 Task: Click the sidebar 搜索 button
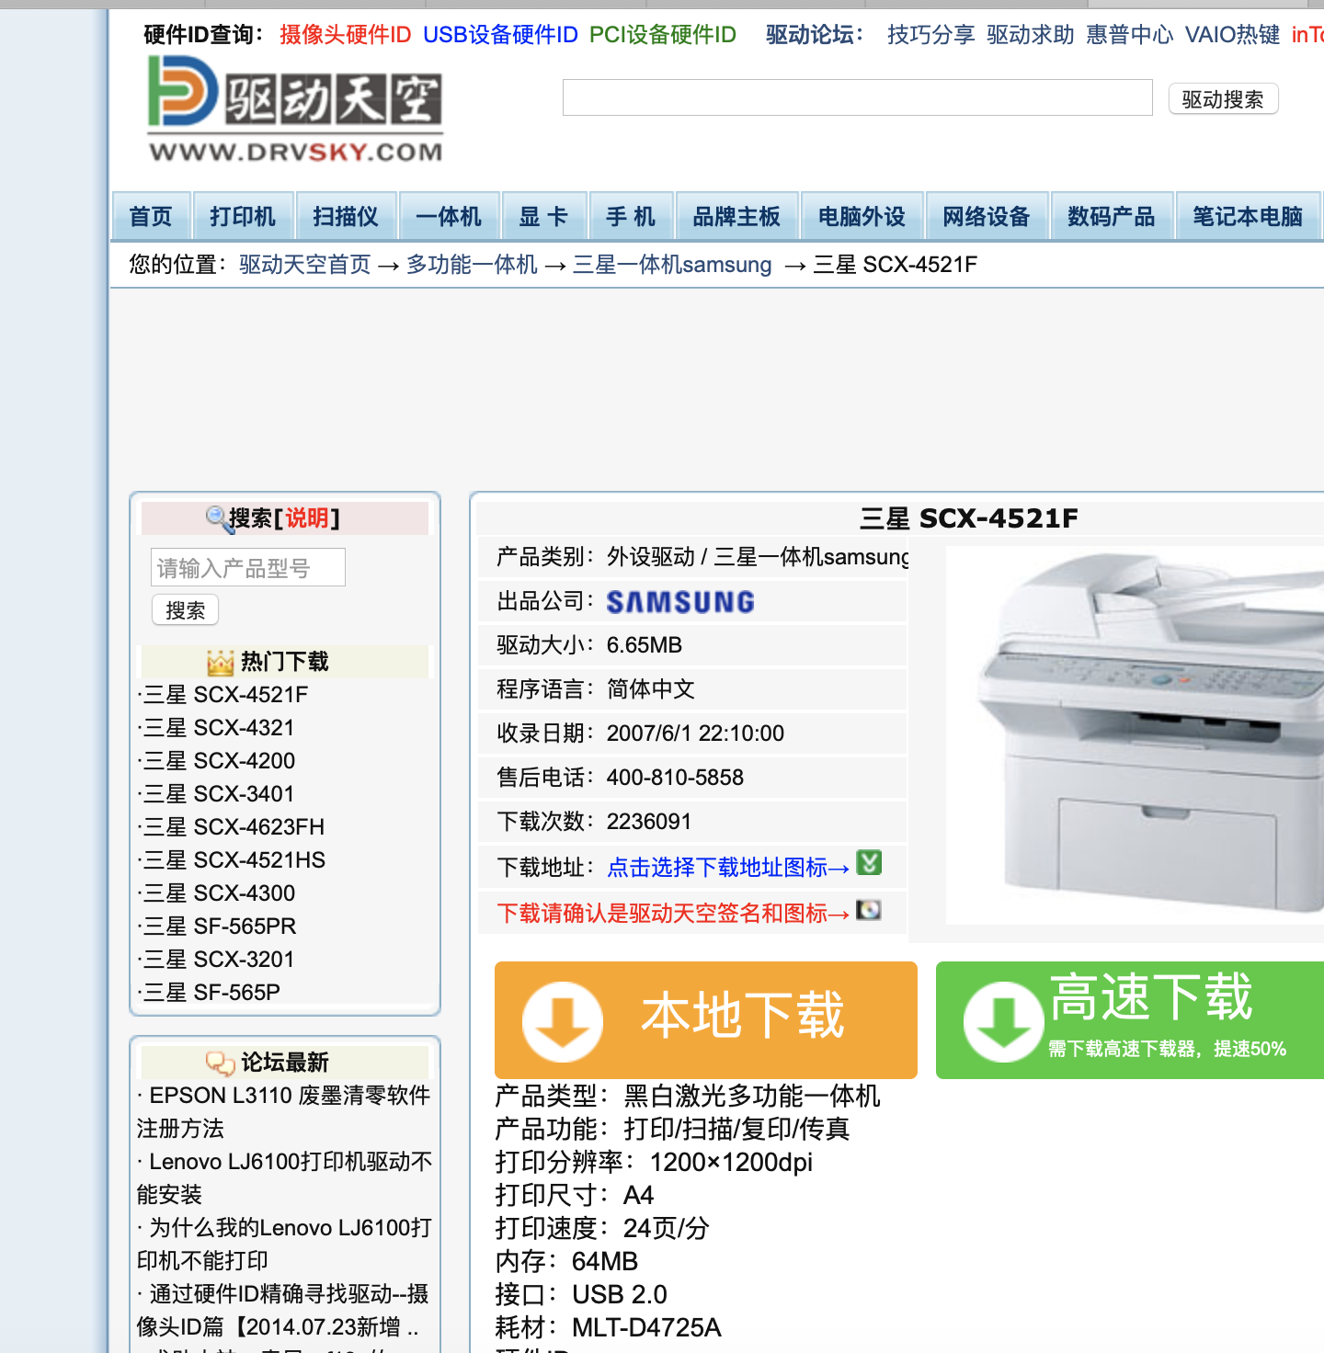(x=185, y=610)
